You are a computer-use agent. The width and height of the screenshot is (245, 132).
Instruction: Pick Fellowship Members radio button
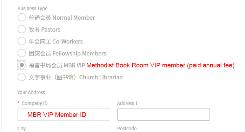click(22, 53)
